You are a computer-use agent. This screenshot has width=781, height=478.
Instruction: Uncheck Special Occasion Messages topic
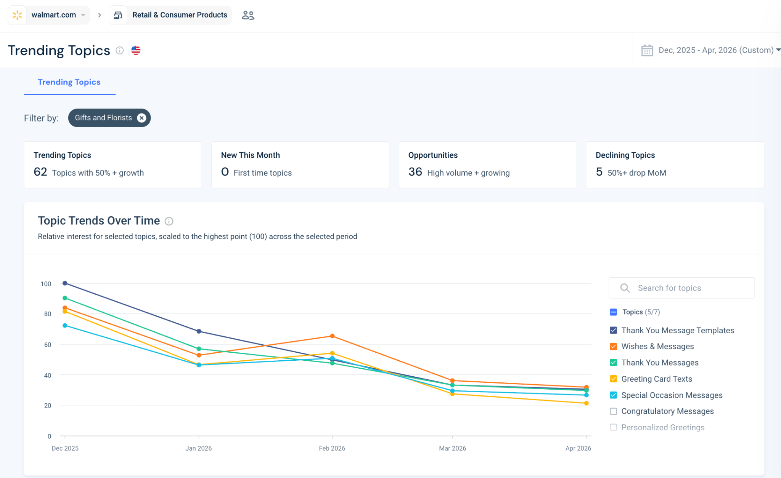[x=613, y=395]
